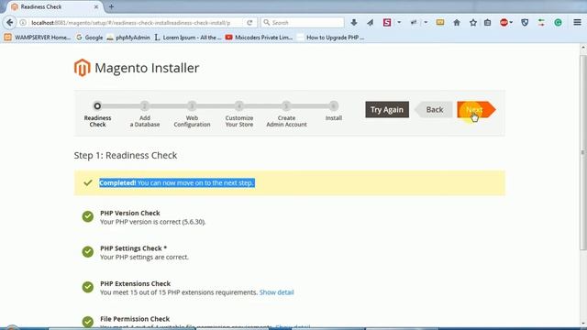The image size is (587, 330).
Task: Click the gray speaker-like toolbar icon
Action: (x=414, y=22)
